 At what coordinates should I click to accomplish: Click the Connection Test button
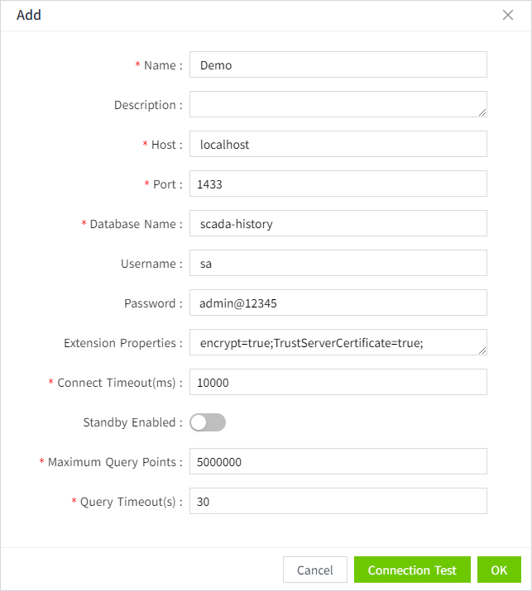(x=412, y=570)
